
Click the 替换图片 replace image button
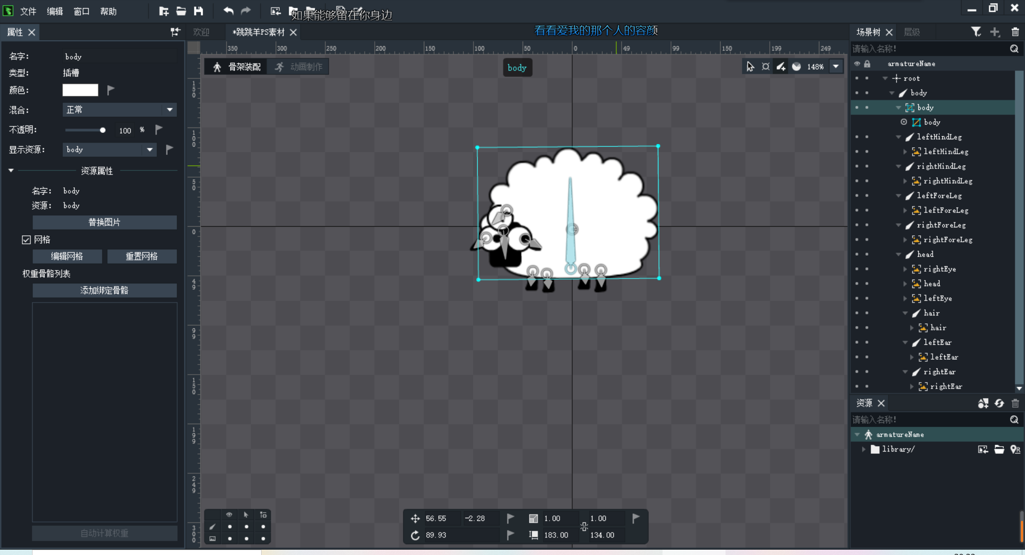pyautogui.click(x=105, y=223)
